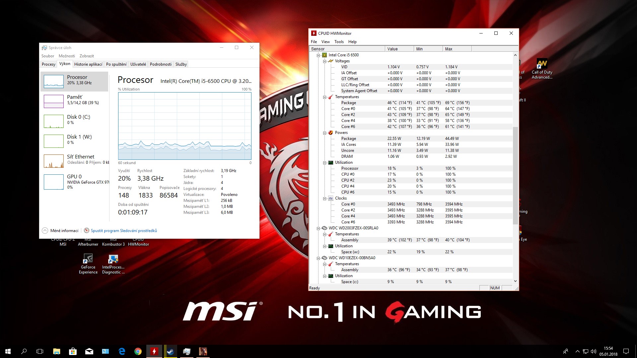
Task: Open the Možnosti menu in Task Manager
Action: [67, 56]
